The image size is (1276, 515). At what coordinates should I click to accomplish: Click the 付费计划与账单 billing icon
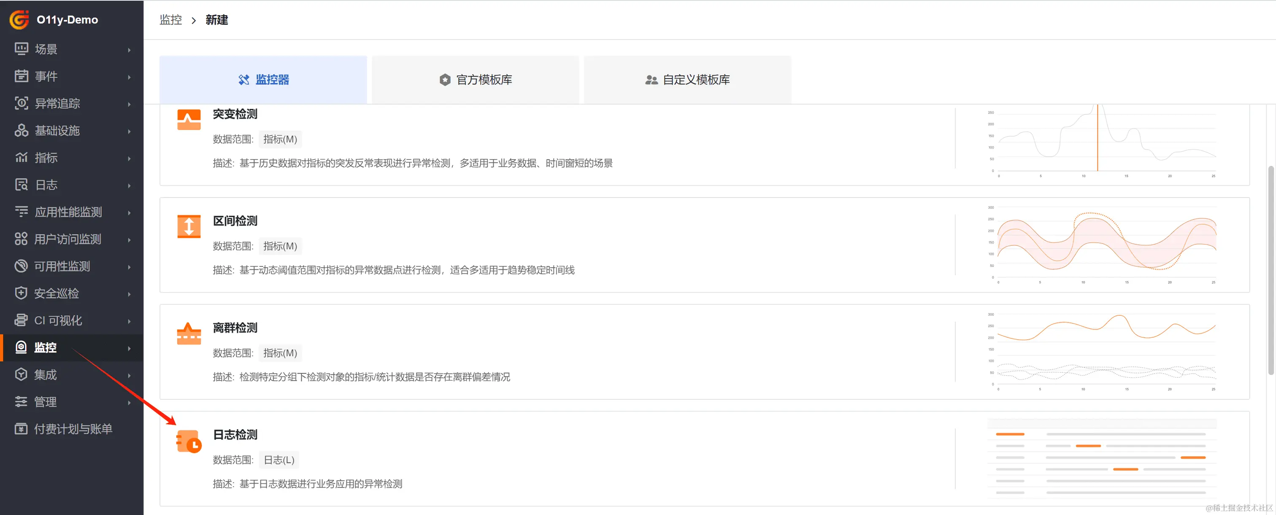point(21,429)
